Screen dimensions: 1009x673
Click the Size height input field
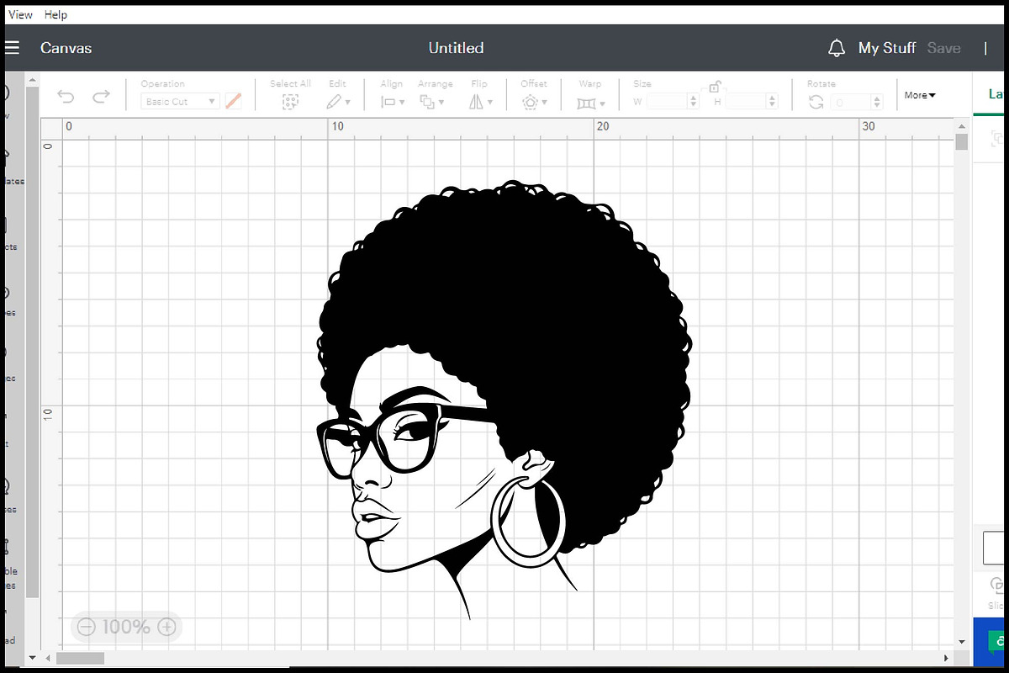746,102
